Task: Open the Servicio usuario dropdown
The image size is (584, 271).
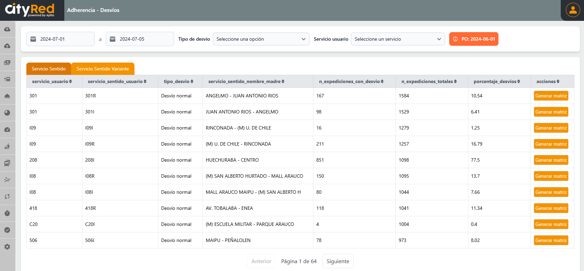Action: click(x=398, y=39)
